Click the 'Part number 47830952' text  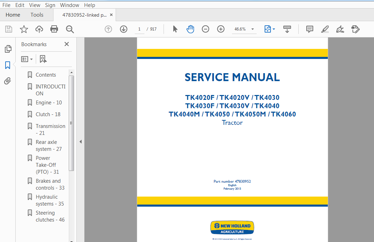click(x=232, y=181)
